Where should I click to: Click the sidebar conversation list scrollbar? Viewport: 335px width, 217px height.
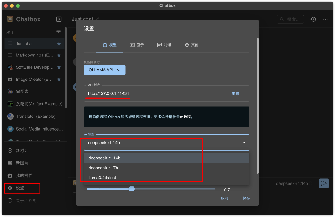click(x=66, y=68)
